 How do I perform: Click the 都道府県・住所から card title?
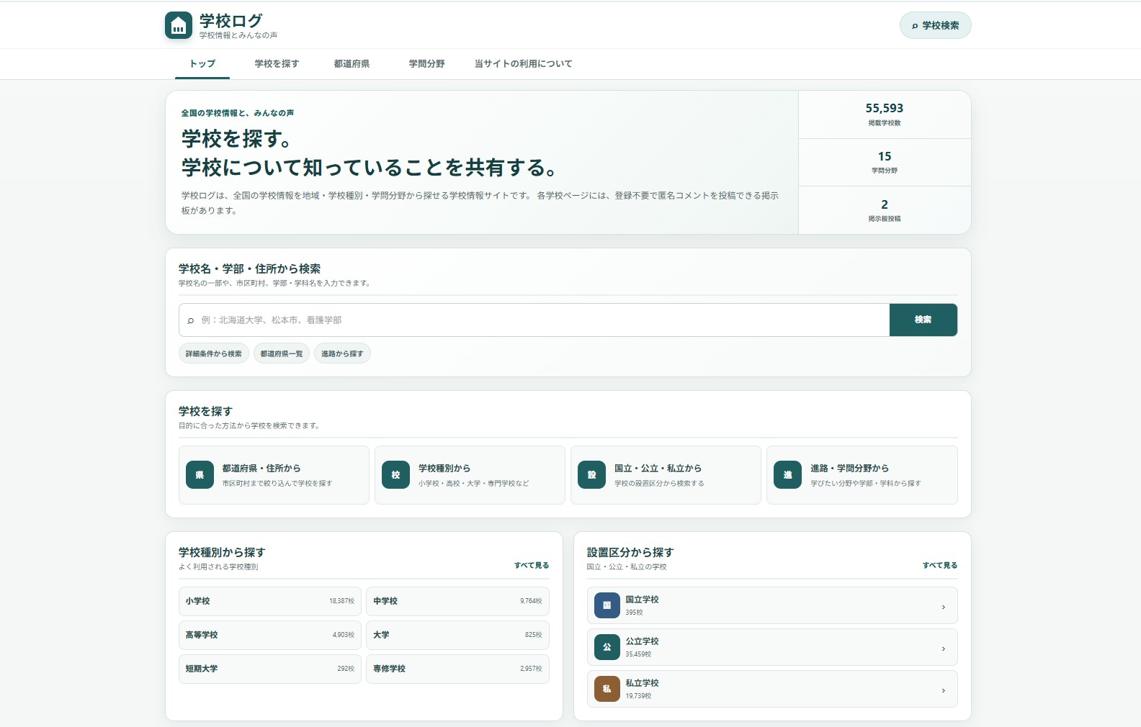(x=261, y=469)
